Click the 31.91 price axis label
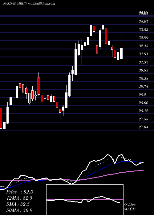The height and width of the screenshot is (215, 154). click(144, 54)
